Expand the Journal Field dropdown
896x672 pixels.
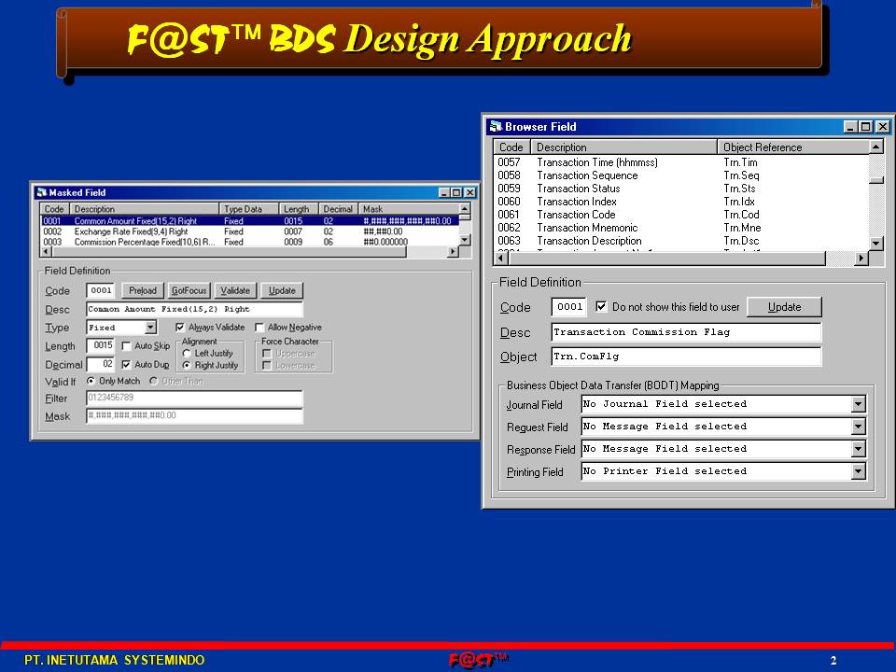[x=858, y=404]
